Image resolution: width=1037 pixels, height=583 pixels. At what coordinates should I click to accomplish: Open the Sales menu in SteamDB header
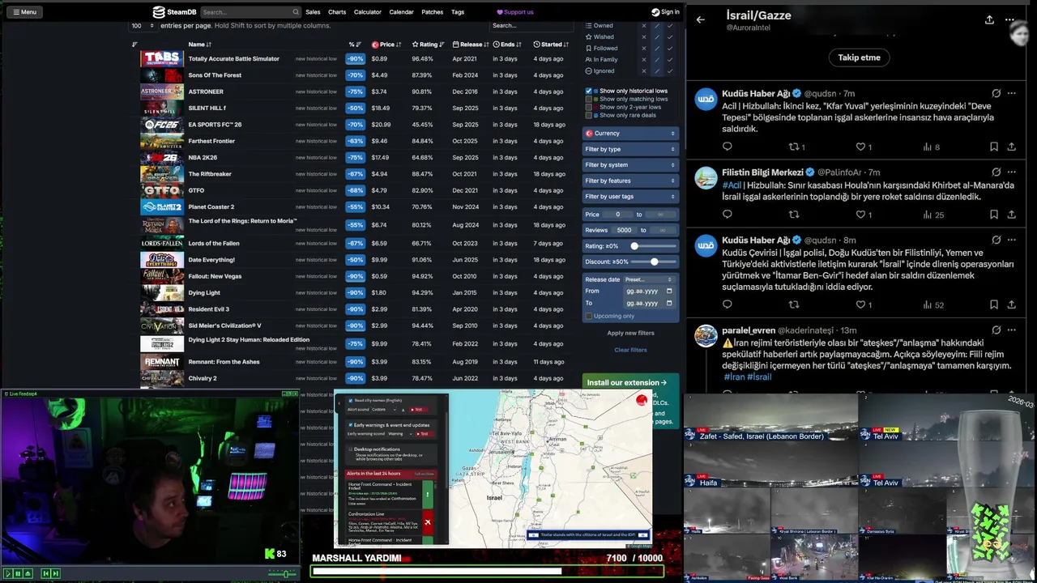313,12
